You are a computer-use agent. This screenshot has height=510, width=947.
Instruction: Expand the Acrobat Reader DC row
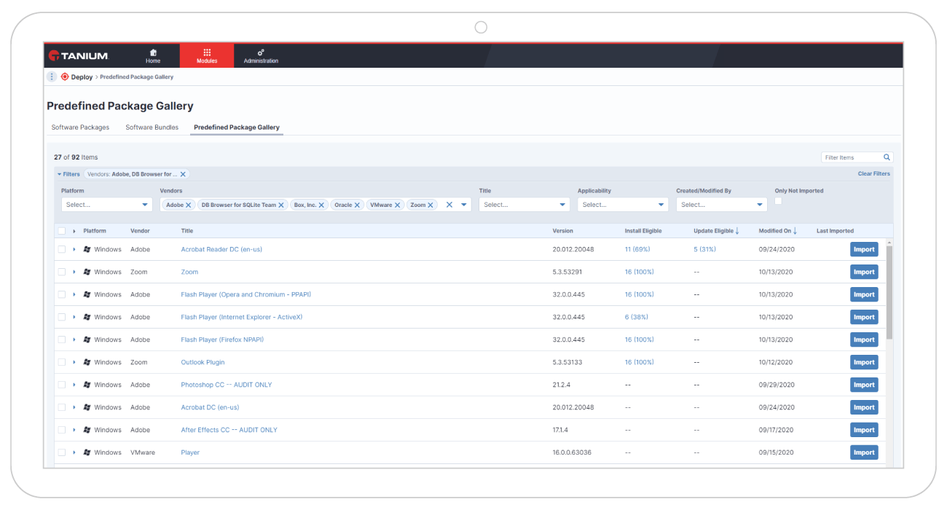click(x=74, y=249)
